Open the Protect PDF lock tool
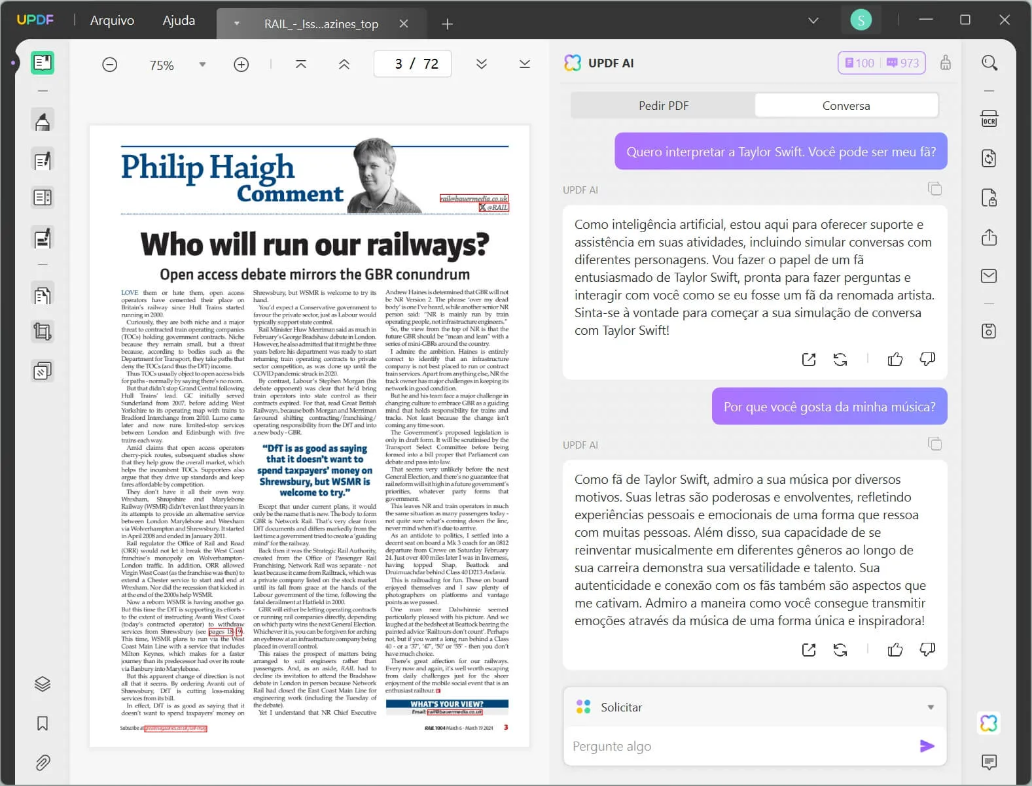This screenshot has width=1032, height=786. [989, 197]
